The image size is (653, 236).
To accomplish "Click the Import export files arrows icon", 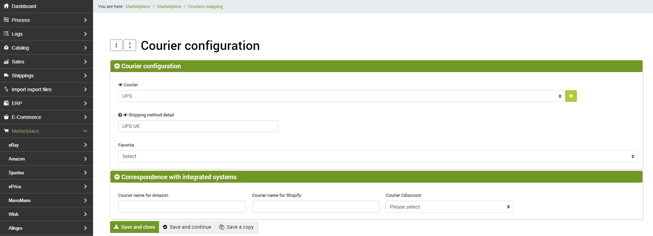I will click(6, 89).
